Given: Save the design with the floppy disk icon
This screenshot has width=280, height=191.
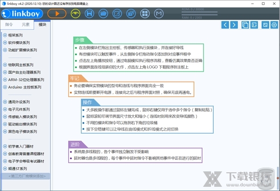Looking at the screenshot, I should pos(89,14).
